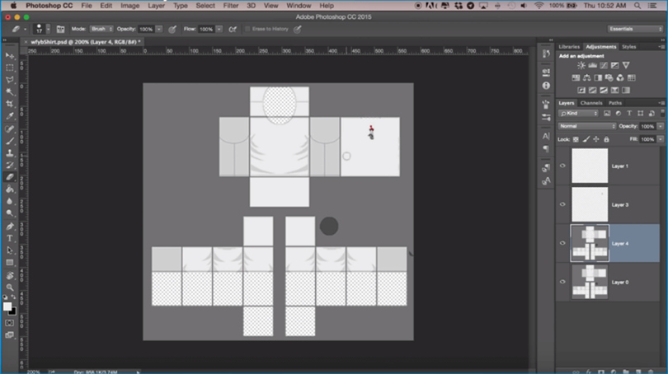Expand the Essentials workspace dropdown
This screenshot has width=668, height=374.
tap(635, 29)
